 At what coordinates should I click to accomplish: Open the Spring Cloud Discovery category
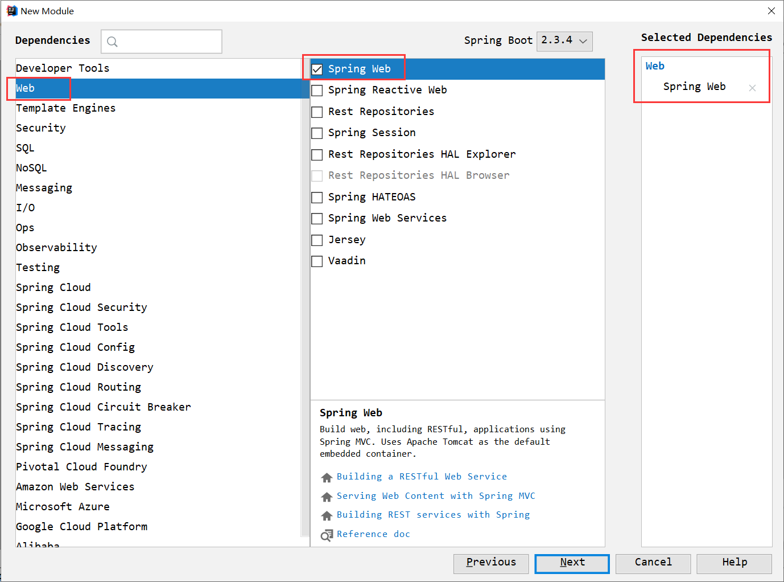click(x=158, y=367)
